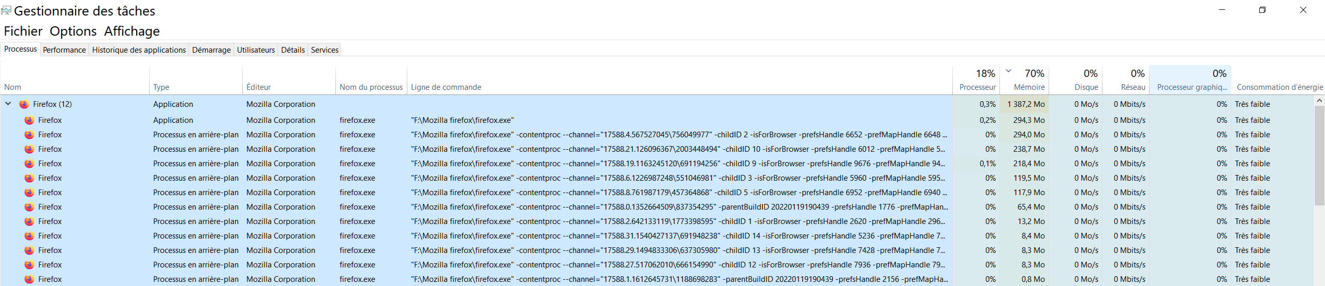Sort by Réseau 0% column header

point(1126,81)
